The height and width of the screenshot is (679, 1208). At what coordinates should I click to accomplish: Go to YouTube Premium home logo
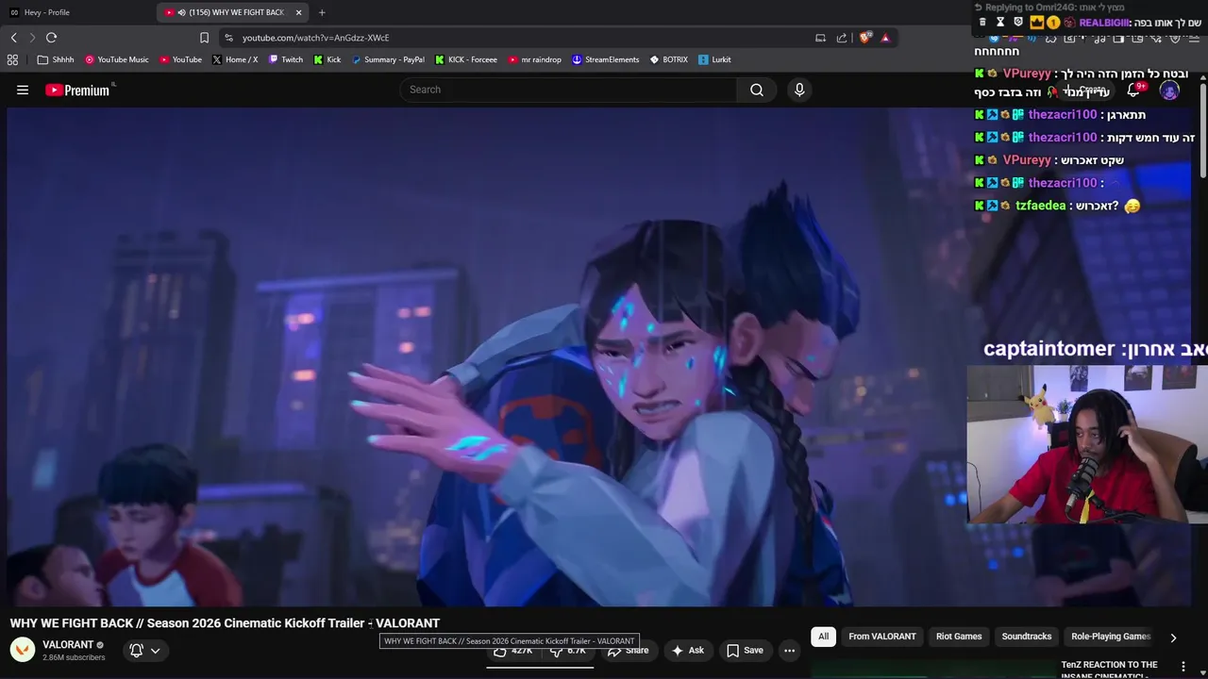[78, 90]
